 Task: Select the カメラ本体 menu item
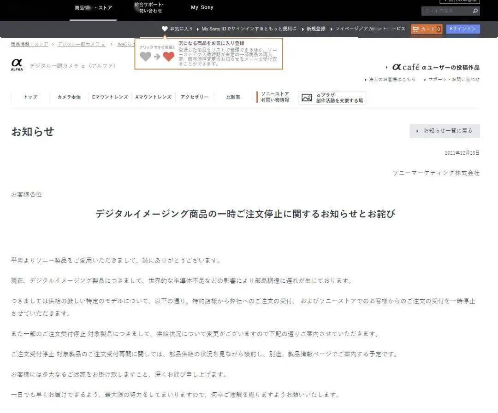69,97
